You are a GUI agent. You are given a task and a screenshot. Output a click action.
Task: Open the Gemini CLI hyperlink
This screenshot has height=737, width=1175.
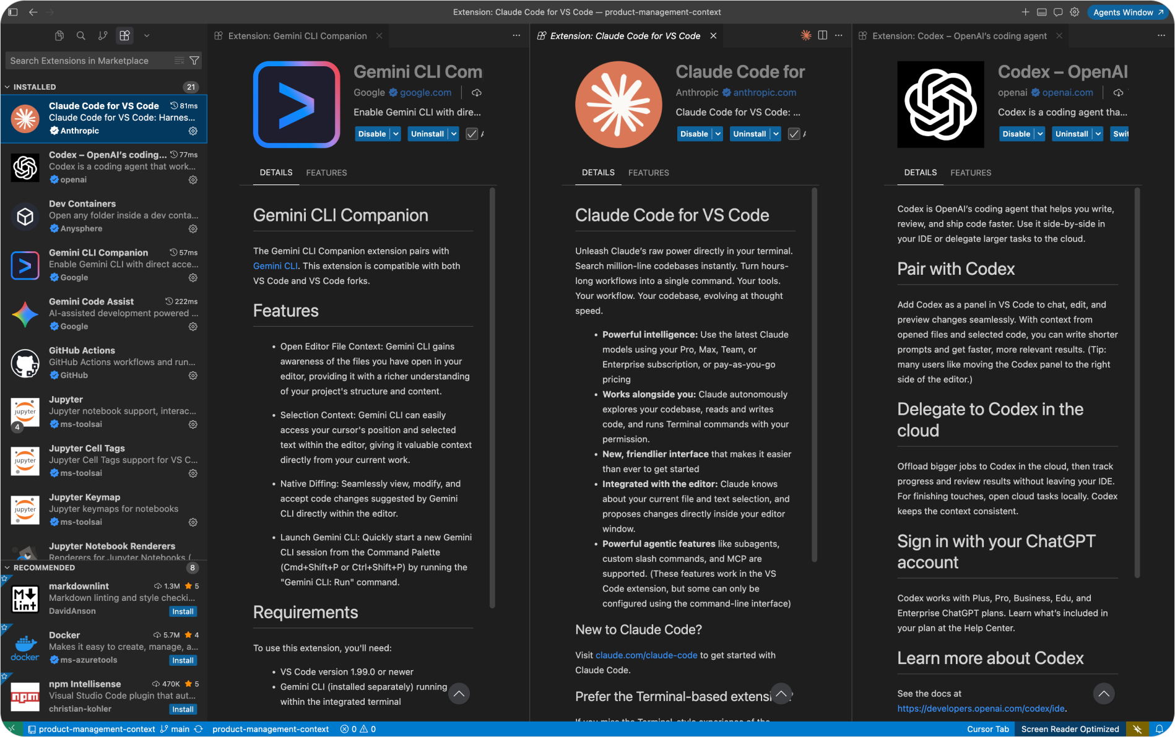coord(275,266)
